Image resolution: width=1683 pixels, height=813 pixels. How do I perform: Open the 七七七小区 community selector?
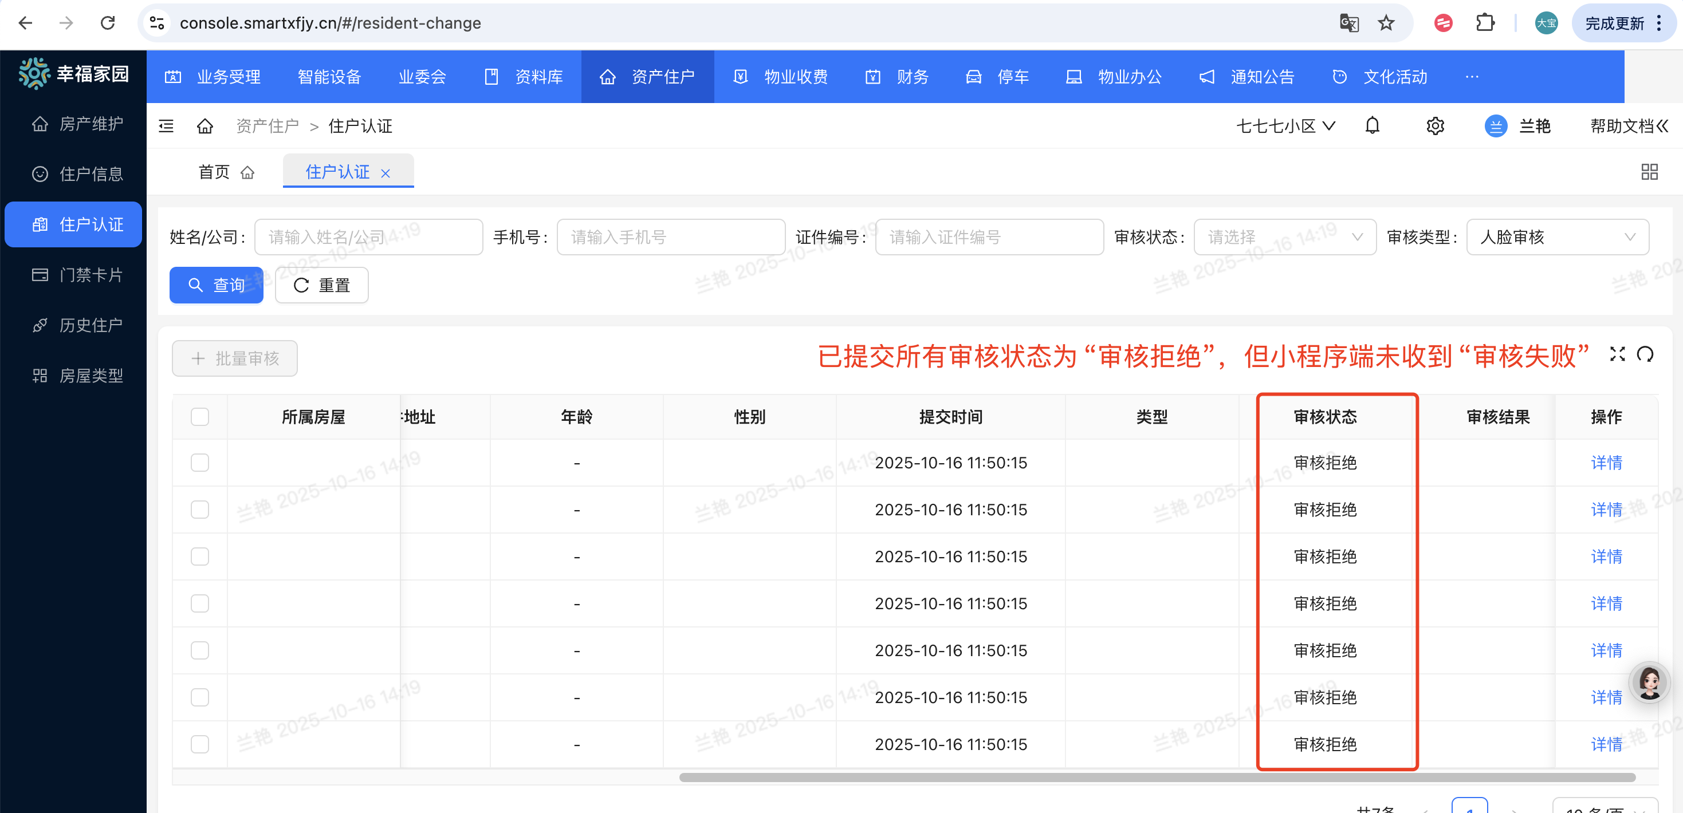[1285, 125]
